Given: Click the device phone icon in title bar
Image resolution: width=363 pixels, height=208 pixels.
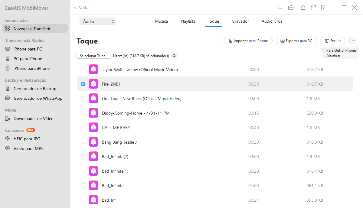Looking at the screenshot, I should tap(280, 8).
